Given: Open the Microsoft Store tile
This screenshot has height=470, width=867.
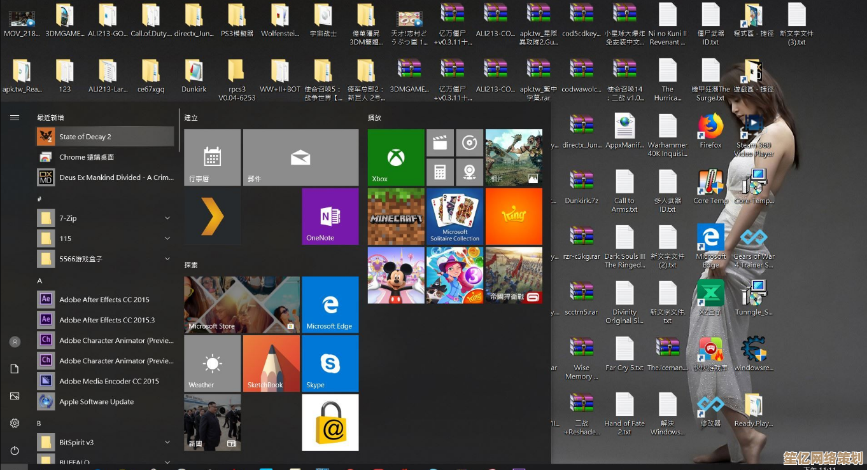Looking at the screenshot, I should [241, 304].
